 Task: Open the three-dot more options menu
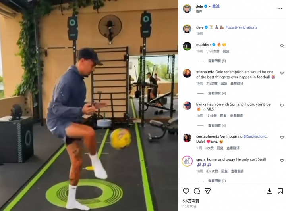pos(280,9)
